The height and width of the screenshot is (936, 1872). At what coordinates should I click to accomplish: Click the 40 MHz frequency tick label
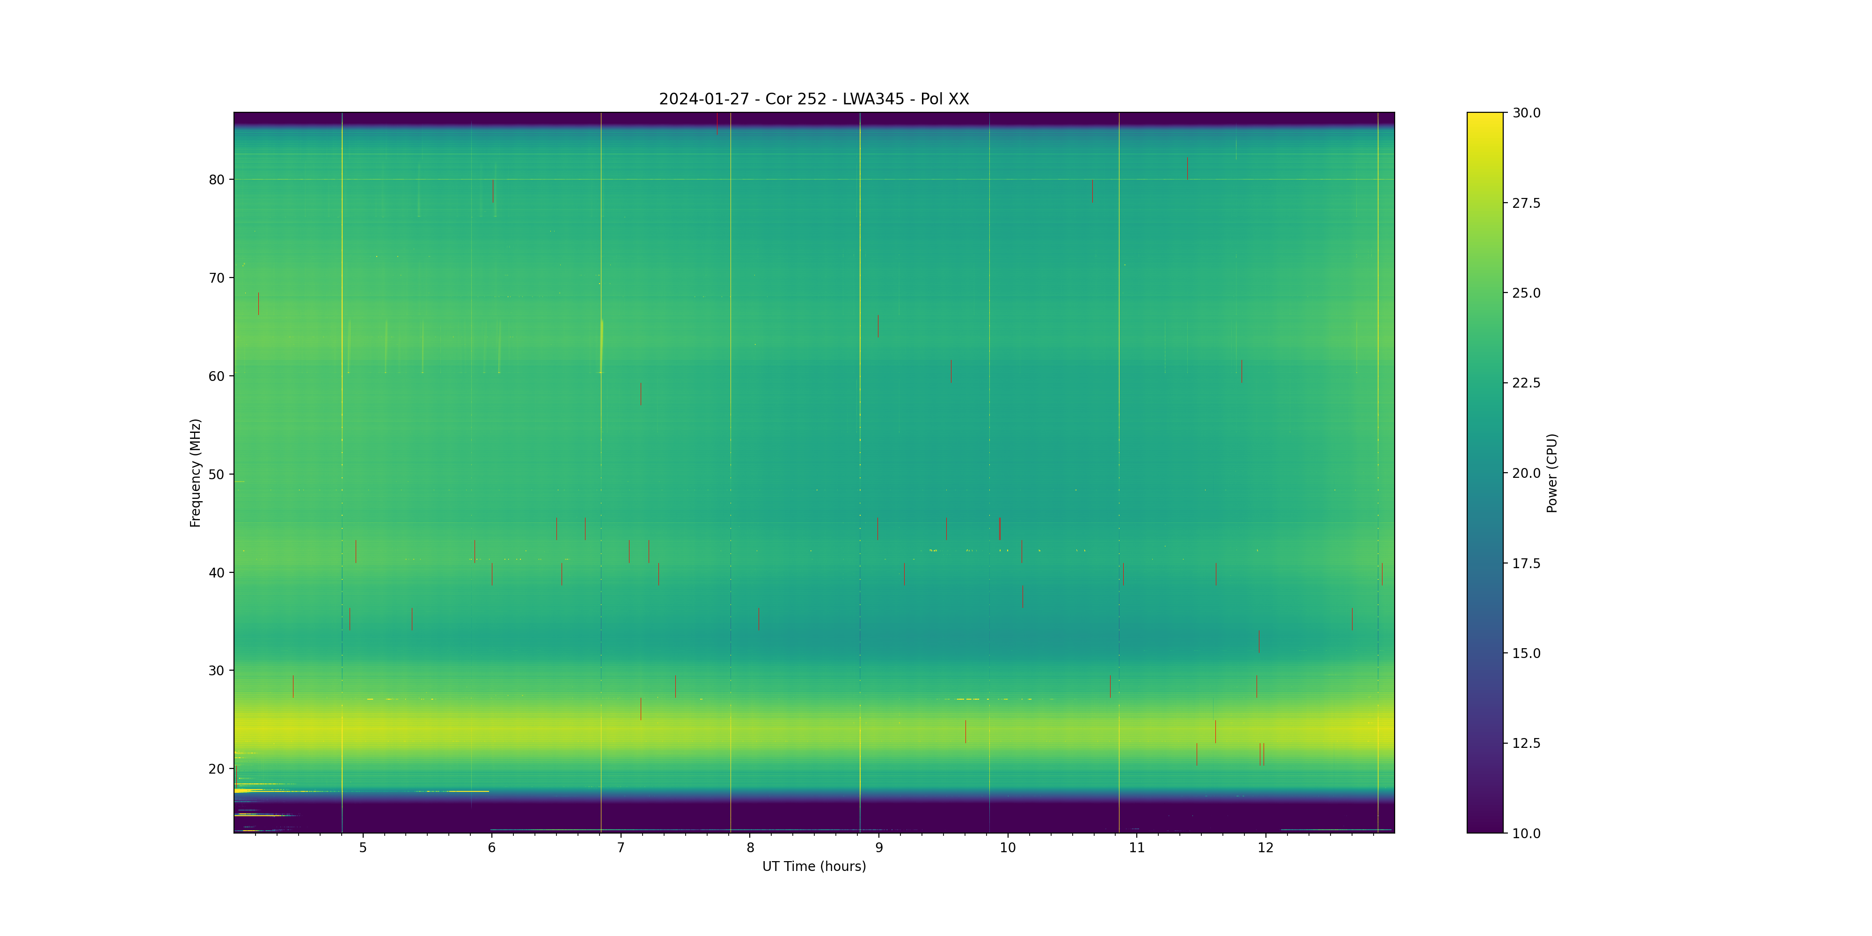tap(217, 573)
